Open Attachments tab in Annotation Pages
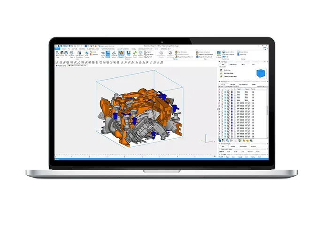The image size is (324, 225). (x=243, y=146)
